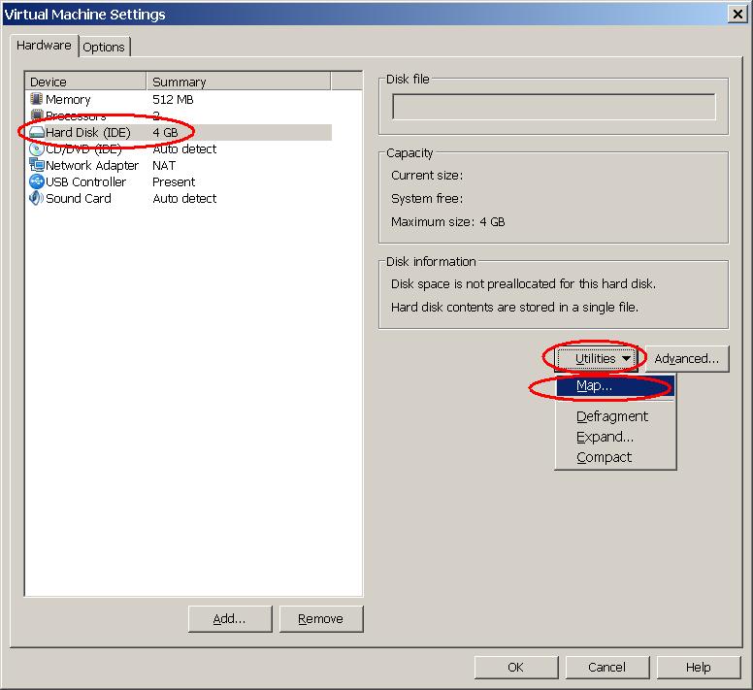The width and height of the screenshot is (753, 690).
Task: Select the Sound Card speaker icon
Action: tap(37, 198)
